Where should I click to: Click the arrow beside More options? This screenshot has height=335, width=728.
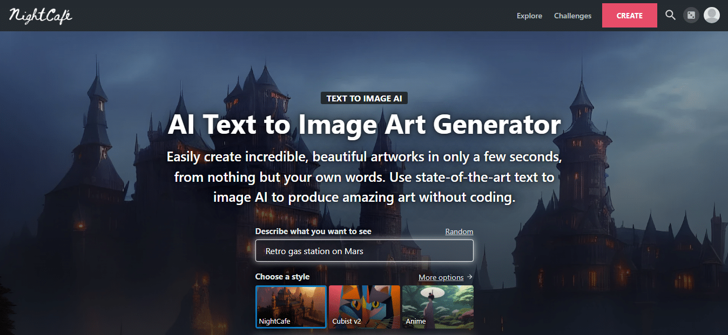tap(470, 277)
